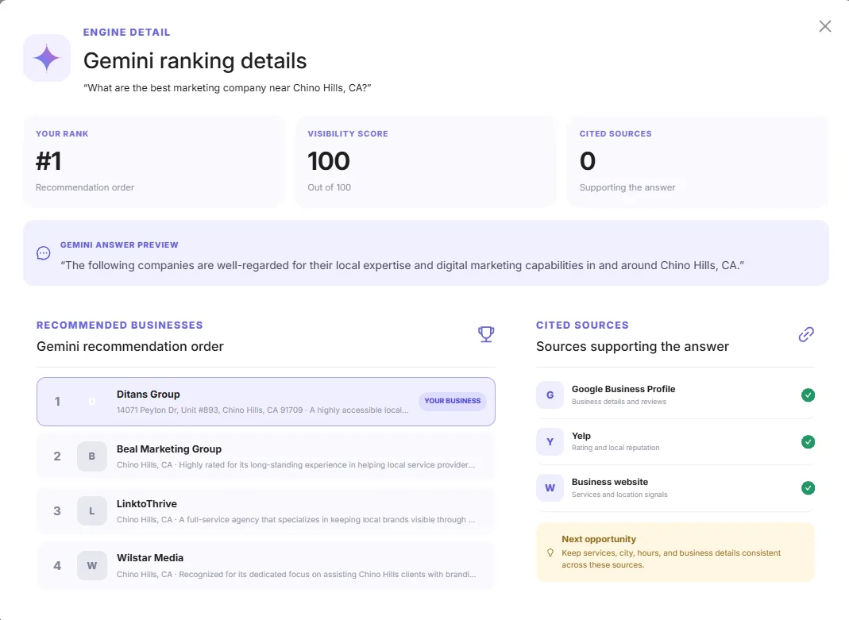The width and height of the screenshot is (849, 620).
Task: Click 'Rating and local reputation' subtitle
Action: pyautogui.click(x=616, y=448)
